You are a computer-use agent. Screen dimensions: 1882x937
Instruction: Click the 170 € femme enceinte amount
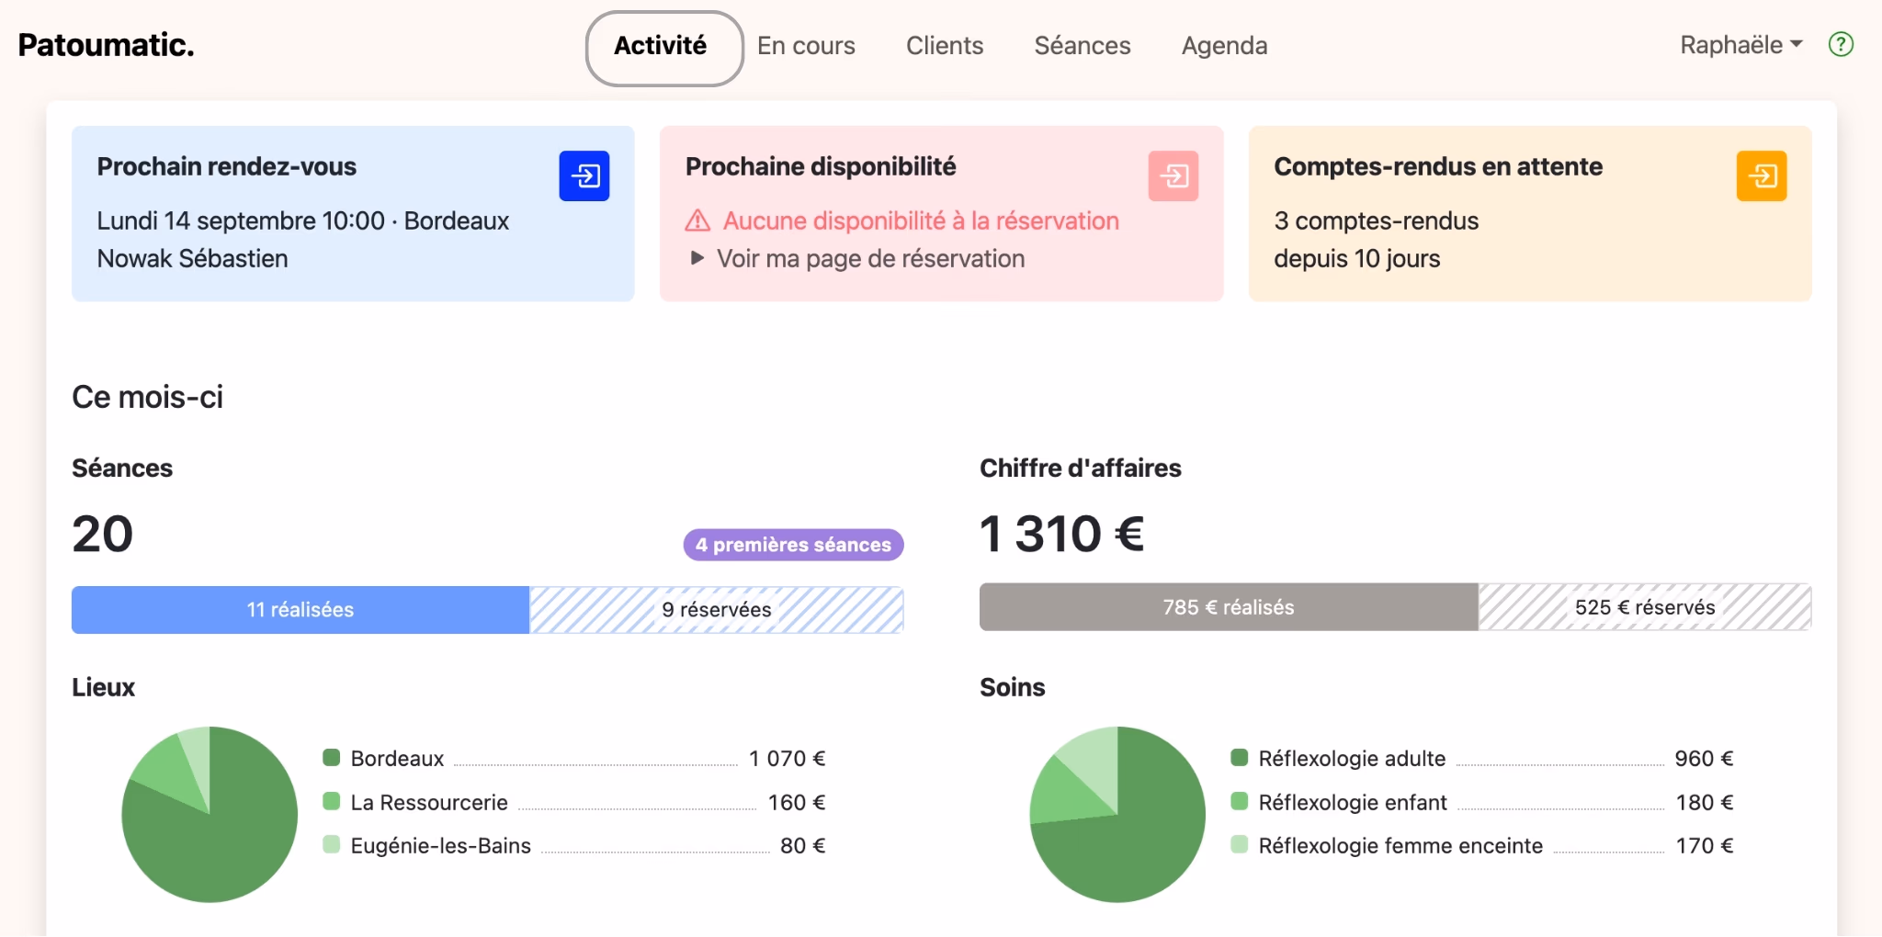(x=1705, y=845)
